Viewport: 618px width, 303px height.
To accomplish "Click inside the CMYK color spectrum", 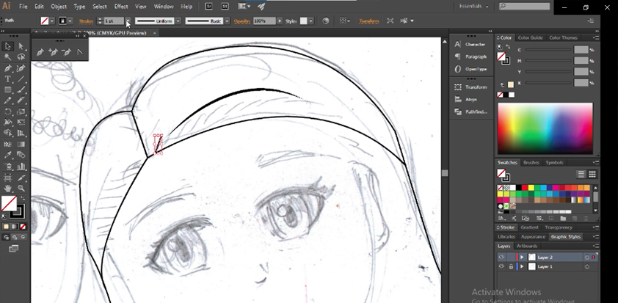I will [545, 128].
